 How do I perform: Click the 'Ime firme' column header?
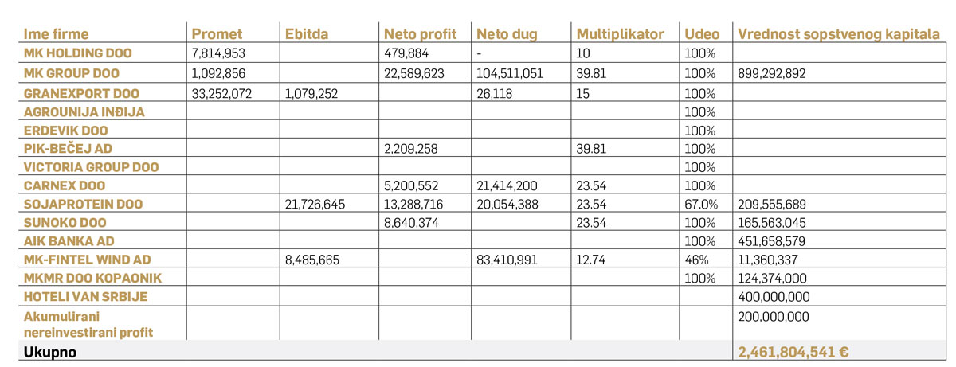pyautogui.click(x=56, y=34)
